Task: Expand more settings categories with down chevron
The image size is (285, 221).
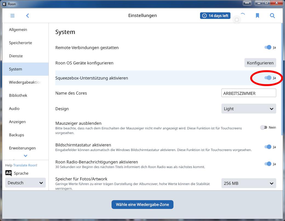Action: (25, 156)
